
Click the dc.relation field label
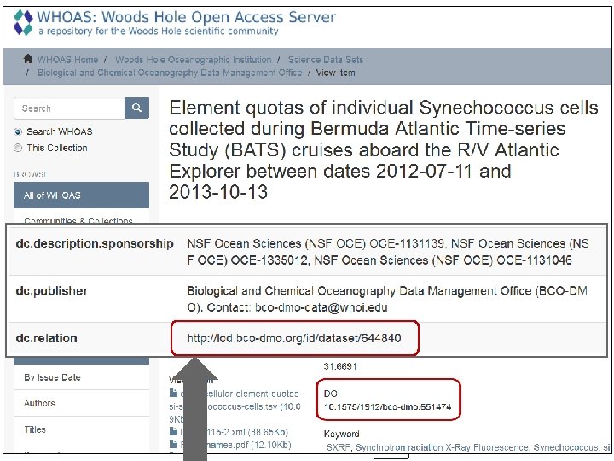(x=46, y=338)
